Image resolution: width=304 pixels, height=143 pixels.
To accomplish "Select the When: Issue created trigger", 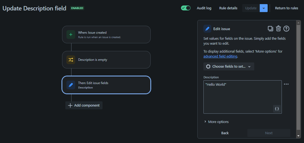I will (x=106, y=34).
